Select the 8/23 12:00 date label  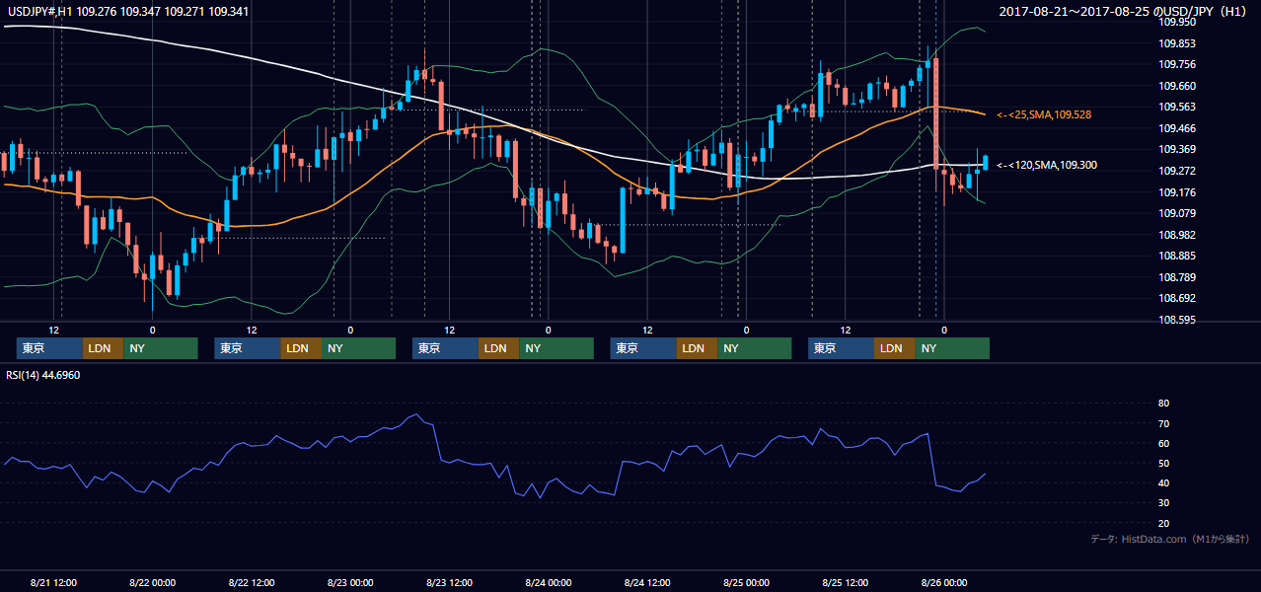pos(449,583)
